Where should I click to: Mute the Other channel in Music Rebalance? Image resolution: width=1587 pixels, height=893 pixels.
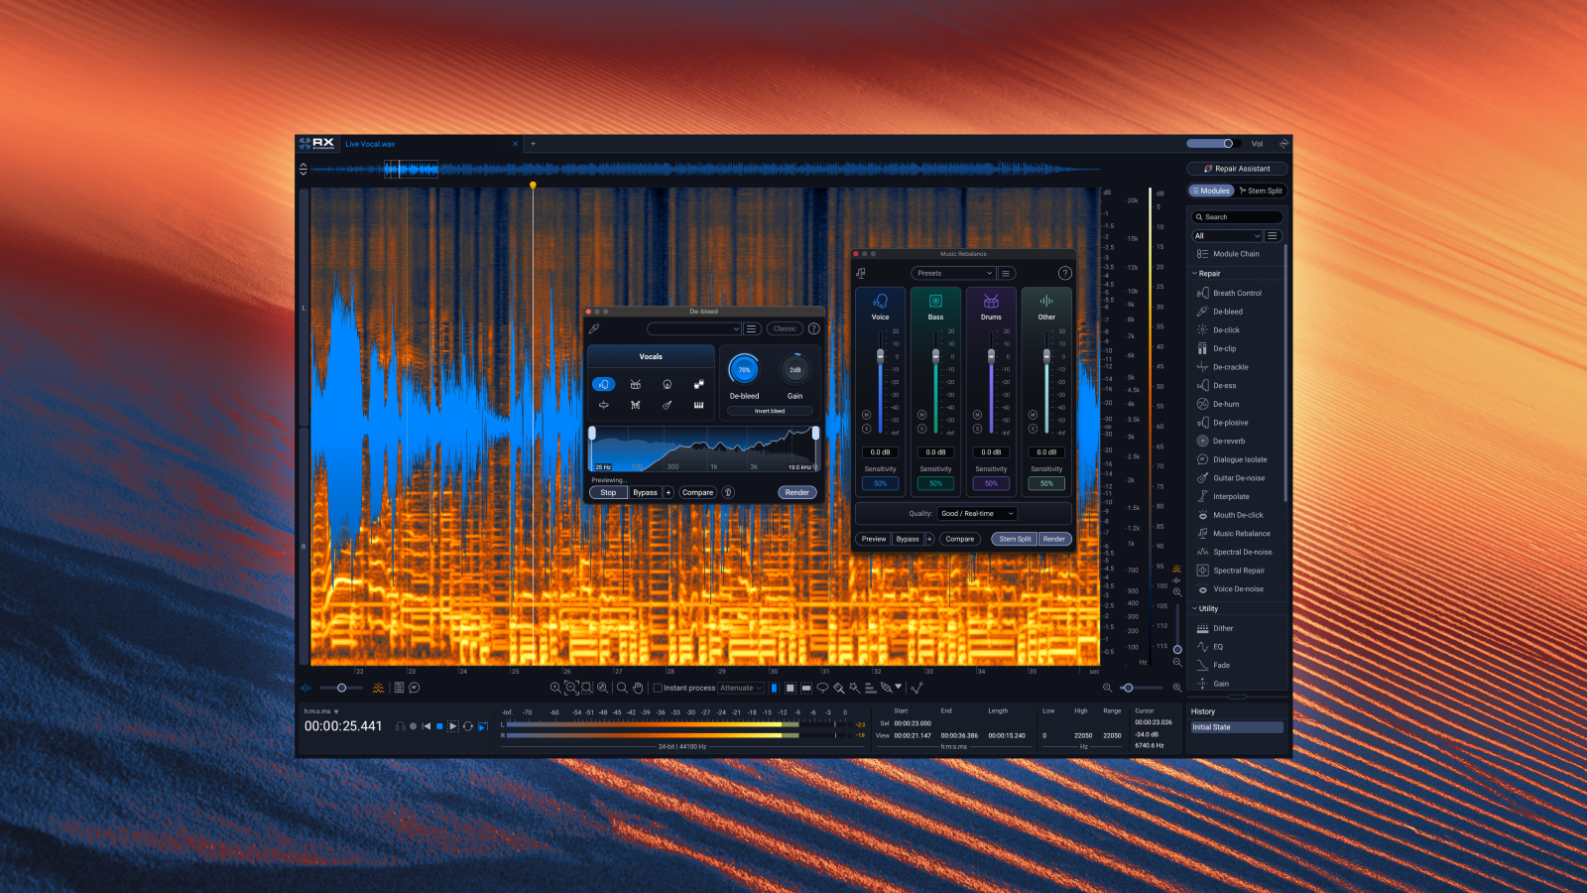[1033, 415]
